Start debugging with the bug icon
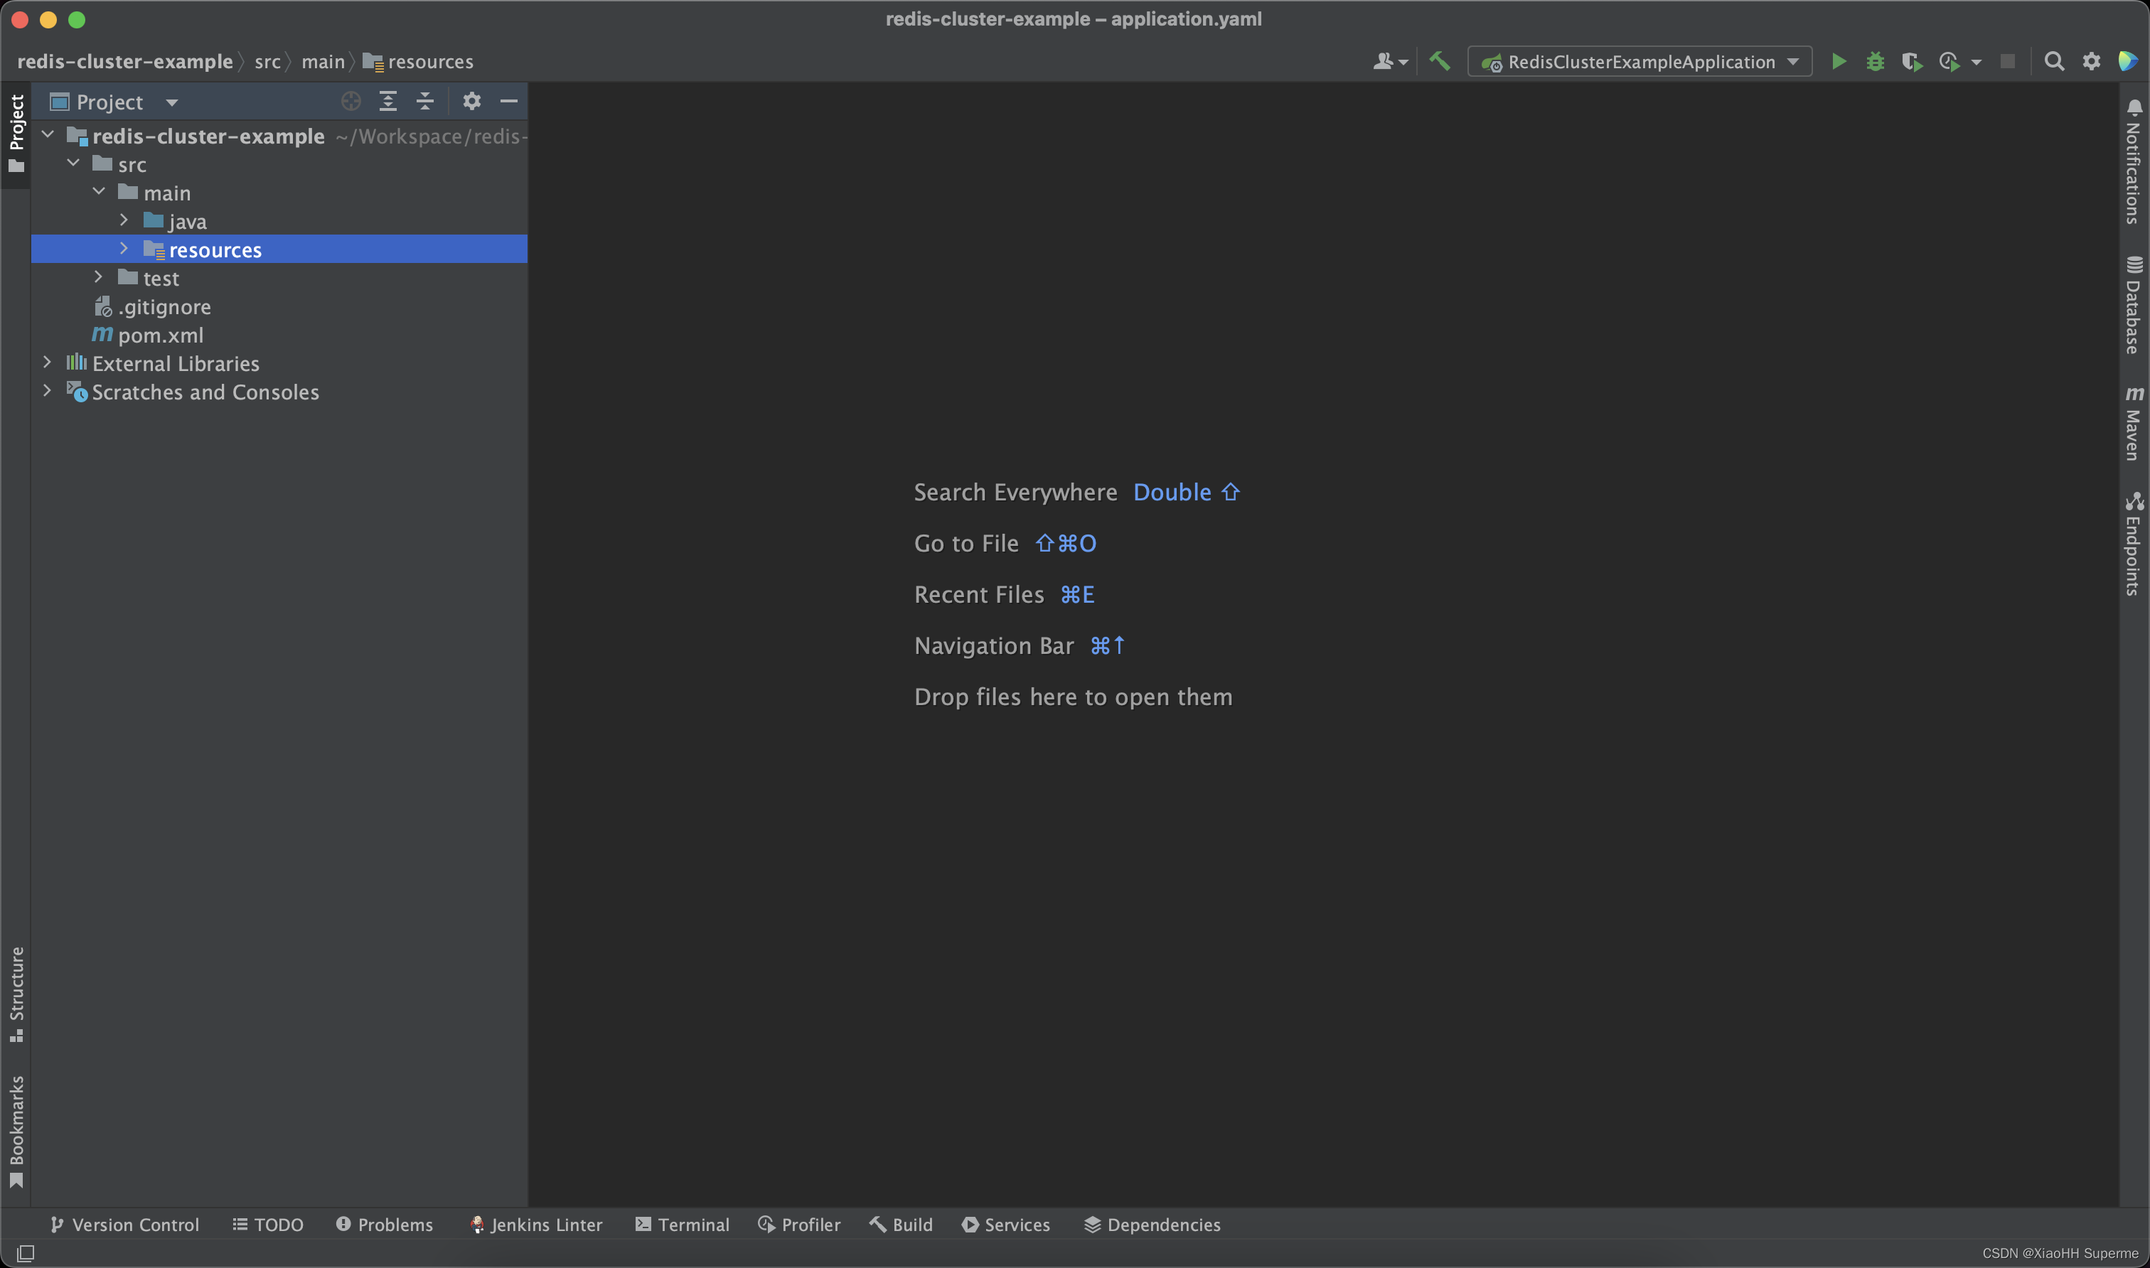Viewport: 2150px width, 1268px height. (1875, 60)
